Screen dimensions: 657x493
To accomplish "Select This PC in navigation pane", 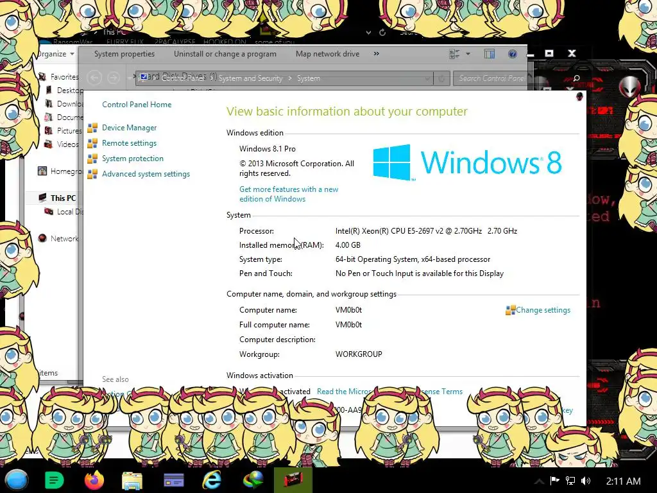I will pyautogui.click(x=57, y=198).
